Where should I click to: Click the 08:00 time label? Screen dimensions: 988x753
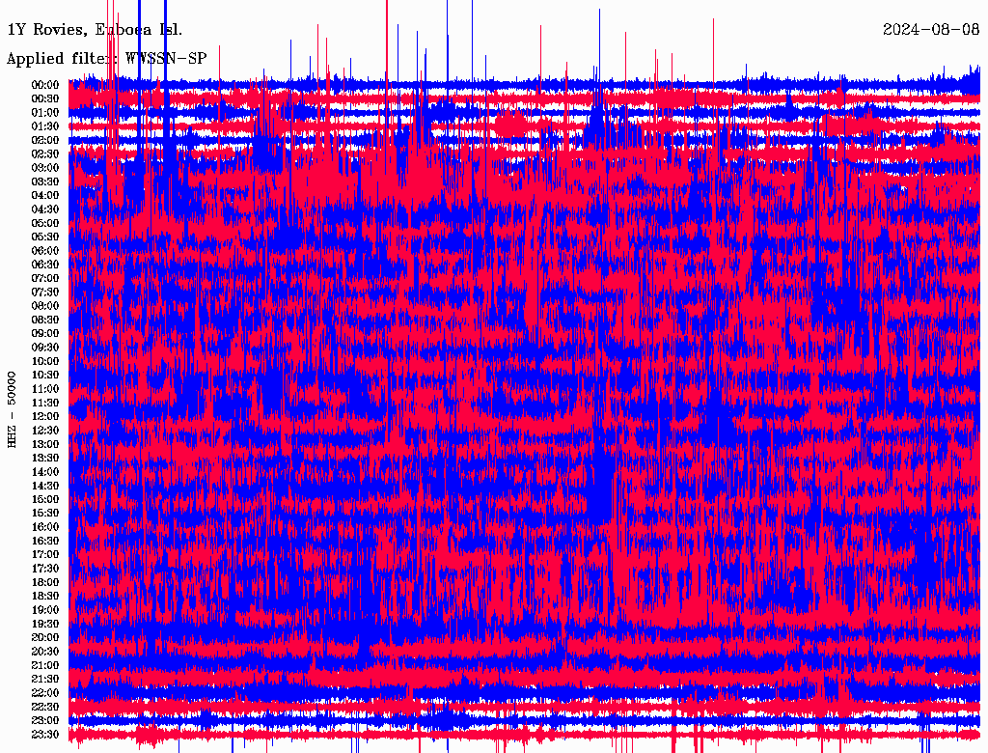point(45,306)
